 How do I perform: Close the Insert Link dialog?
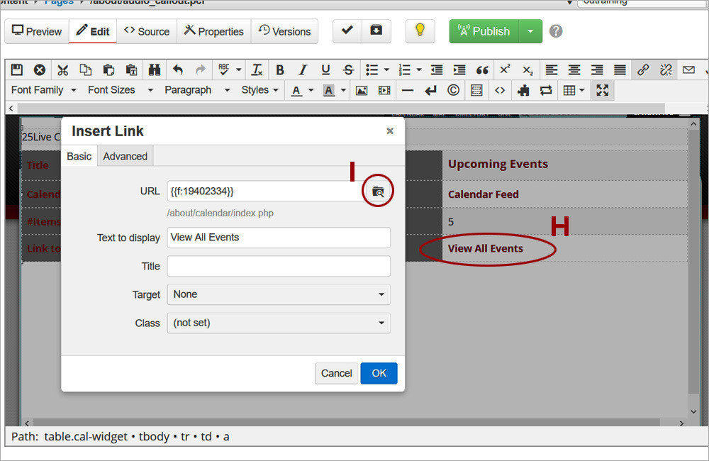click(390, 131)
